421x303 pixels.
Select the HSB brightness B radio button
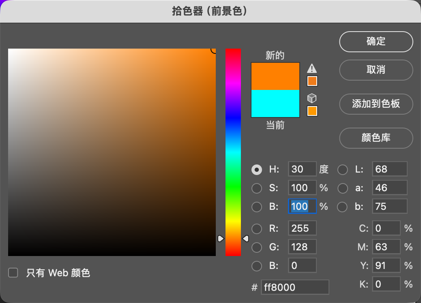tap(257, 207)
